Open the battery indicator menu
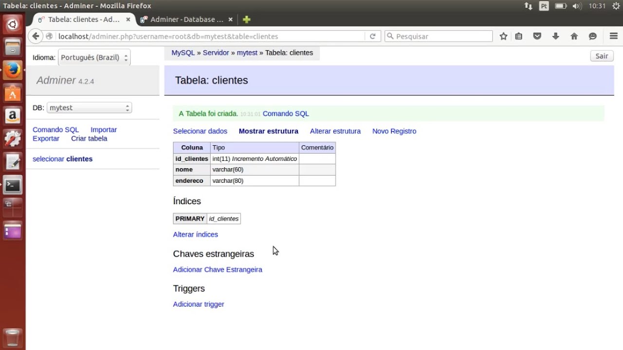Screen dimensions: 623x350 [x=561, y=6]
